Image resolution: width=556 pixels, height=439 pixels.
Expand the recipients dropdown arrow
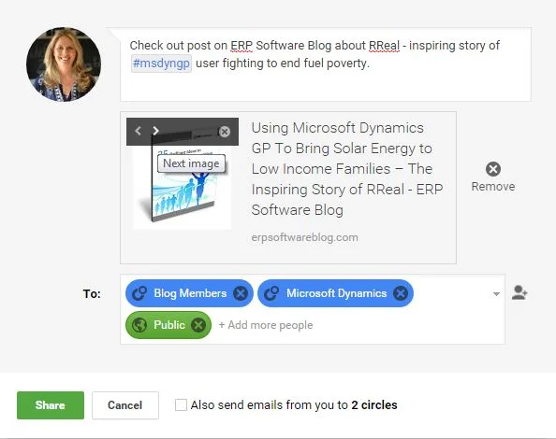[x=496, y=294]
